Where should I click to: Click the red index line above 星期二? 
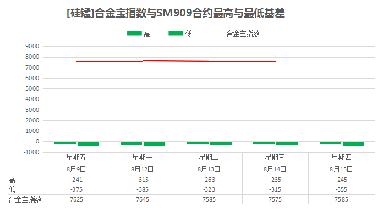point(209,61)
